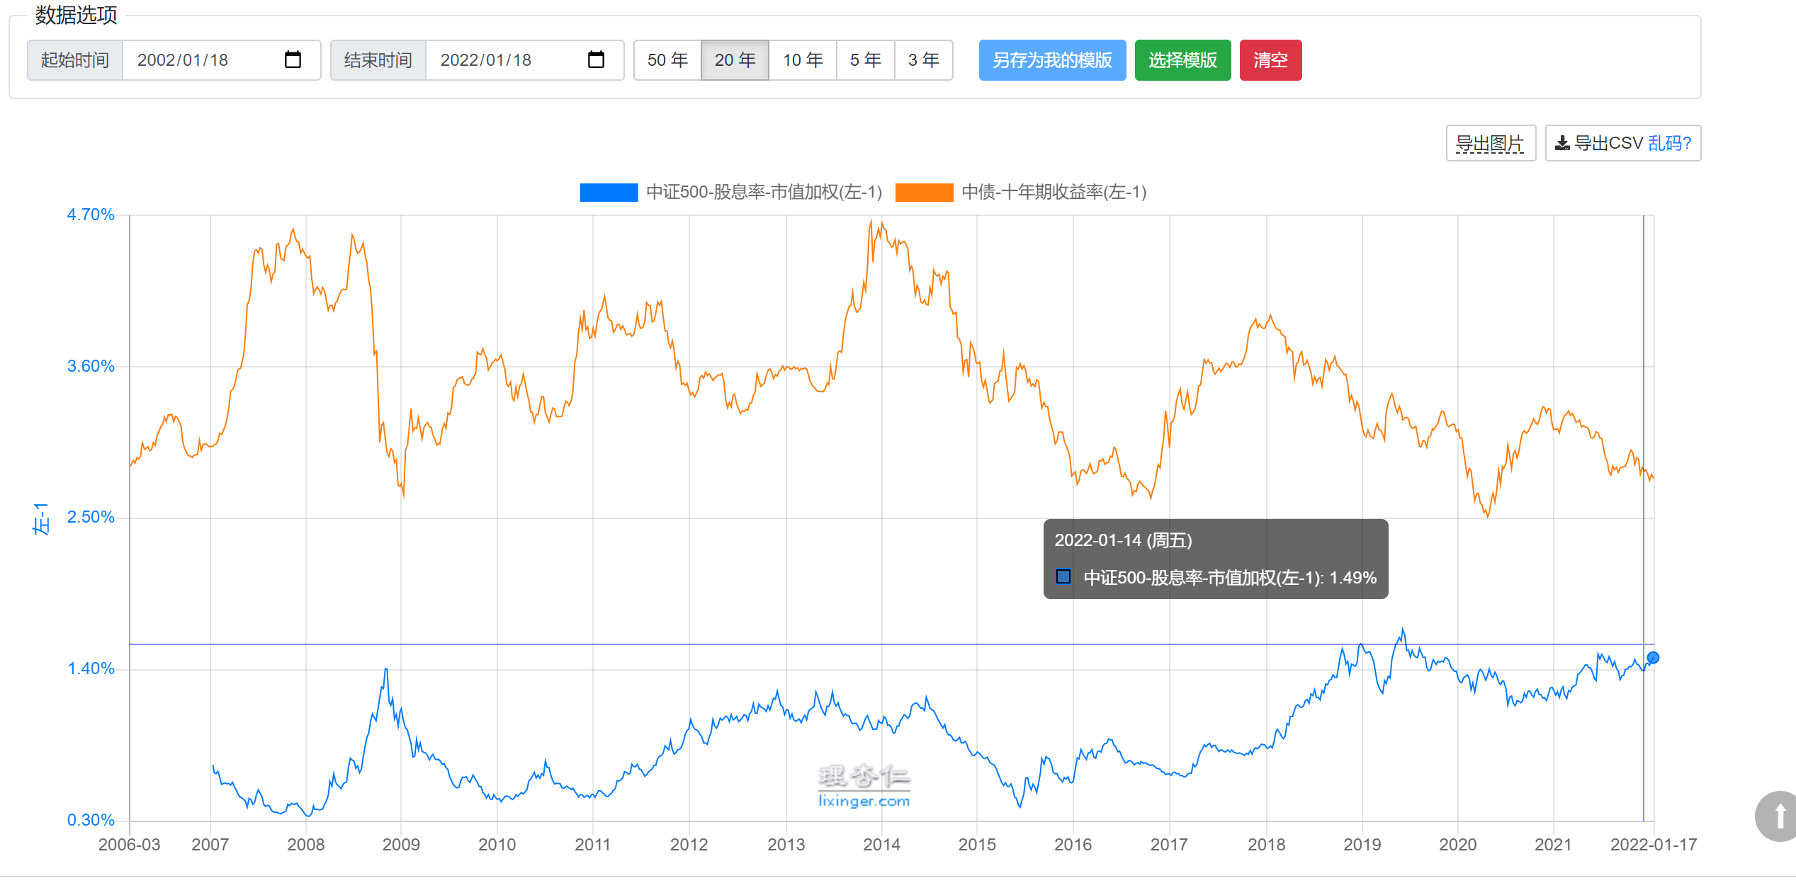Click the lixinger.com watermark logo
Image resolution: width=1796 pixels, height=883 pixels.
[x=864, y=787]
